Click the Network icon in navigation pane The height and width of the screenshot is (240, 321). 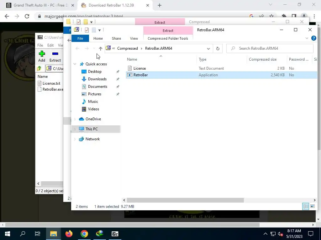point(82,139)
